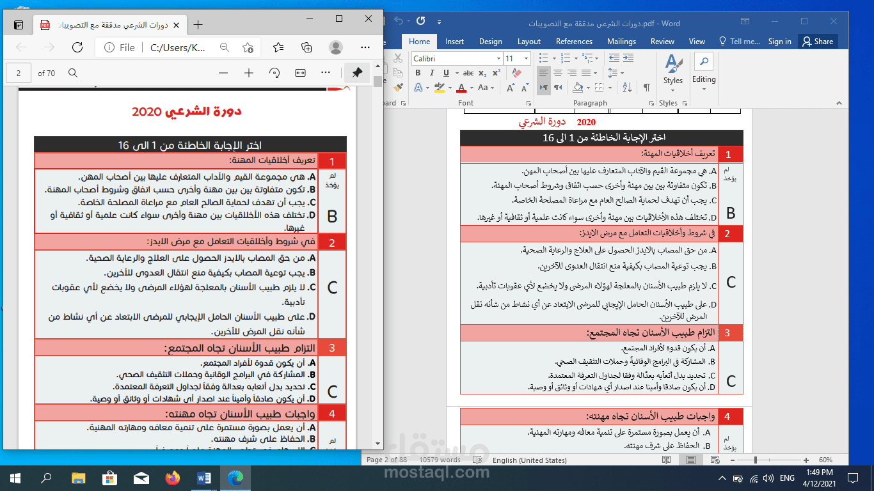
Task: Click the PDF page number input field
Action: 18,72
